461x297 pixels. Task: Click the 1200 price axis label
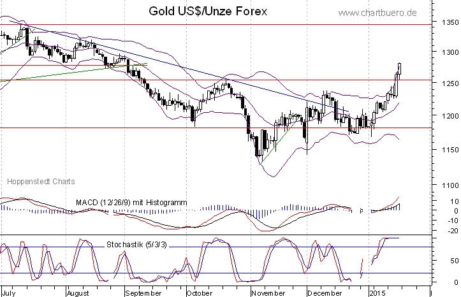[450, 116]
